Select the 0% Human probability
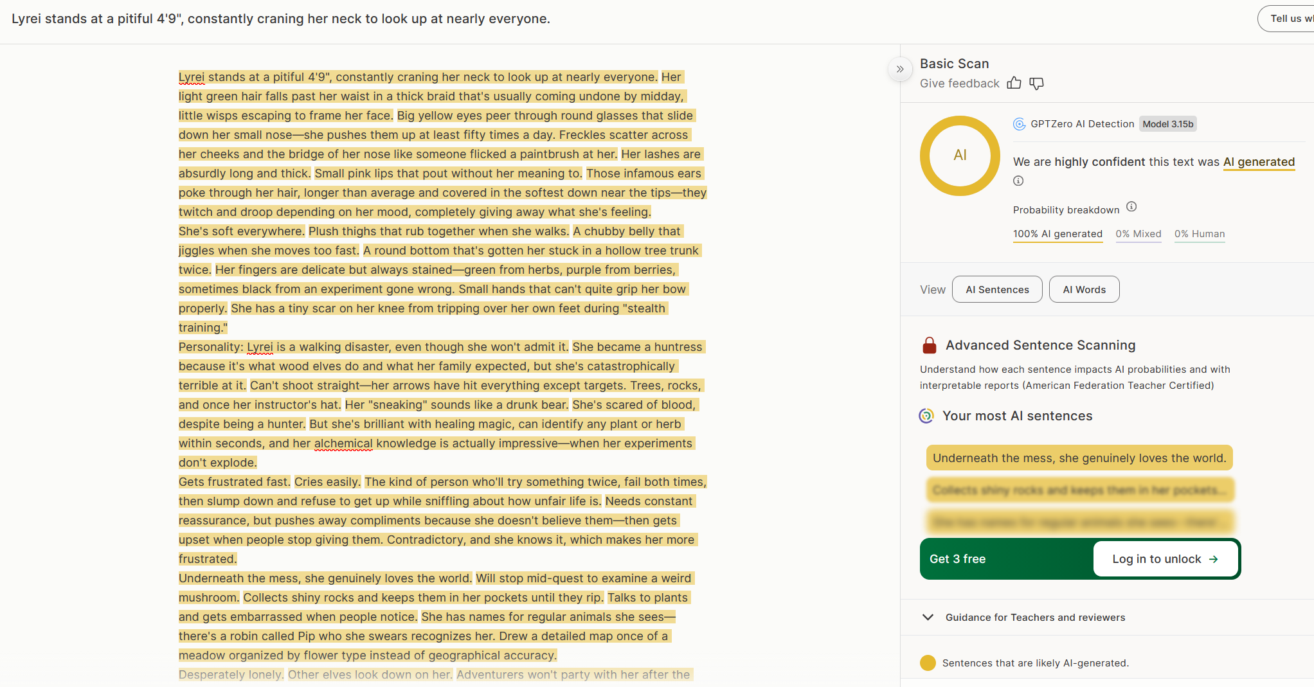1314x687 pixels. pyautogui.click(x=1200, y=234)
